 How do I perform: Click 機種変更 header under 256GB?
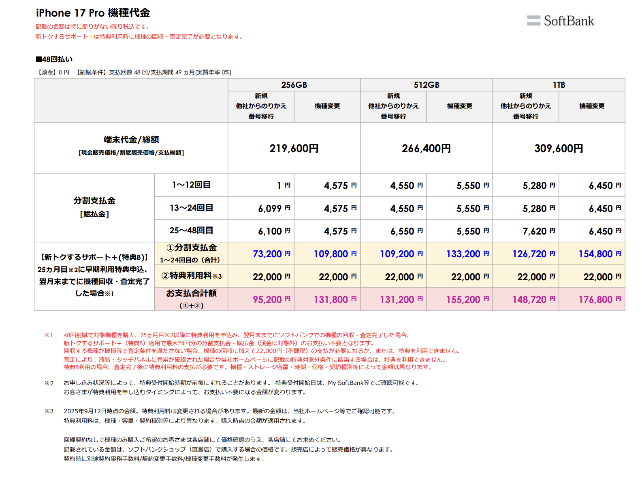[327, 106]
